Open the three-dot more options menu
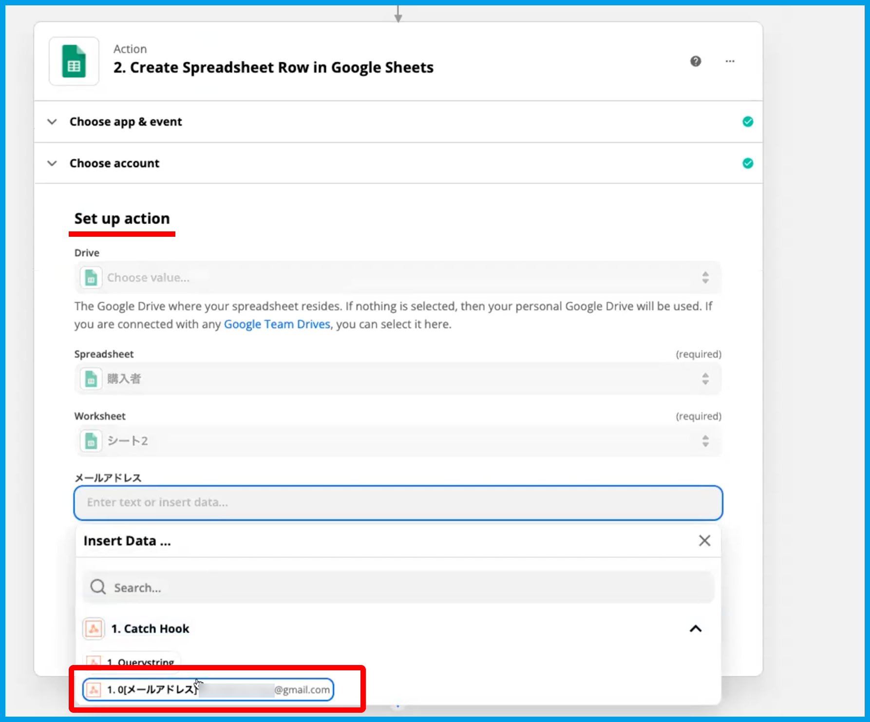Image resolution: width=870 pixels, height=722 pixels. tap(730, 61)
